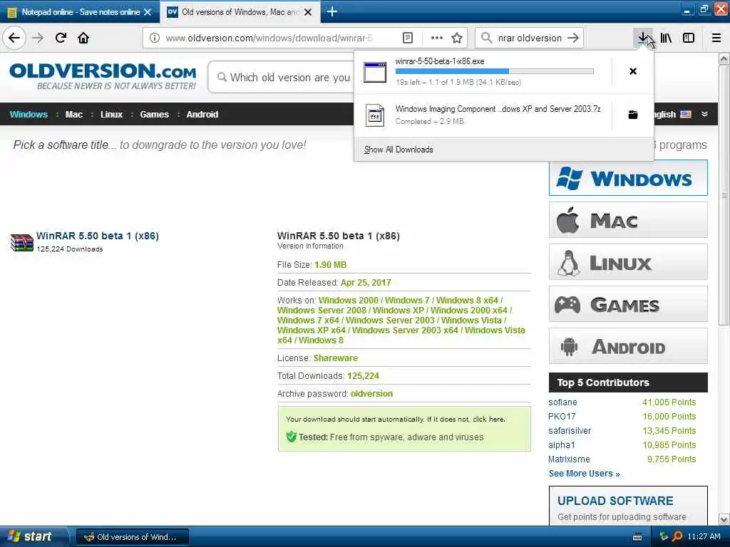Open the Games nav menu item
Screen dimensions: 730x547
pyautogui.click(x=154, y=115)
